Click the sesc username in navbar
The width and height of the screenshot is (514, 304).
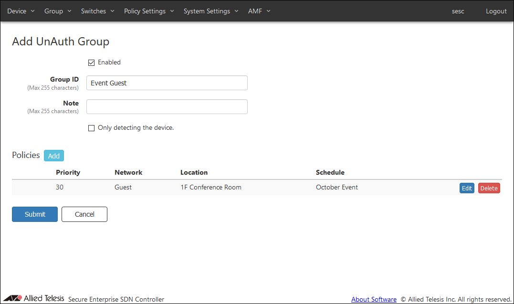pyautogui.click(x=458, y=11)
